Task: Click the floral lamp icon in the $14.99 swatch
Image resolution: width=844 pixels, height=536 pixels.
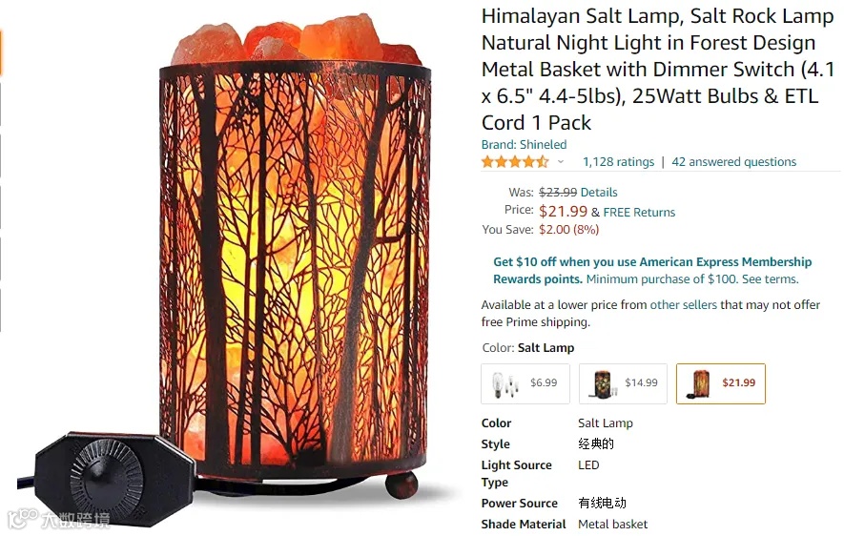Action: [x=603, y=384]
